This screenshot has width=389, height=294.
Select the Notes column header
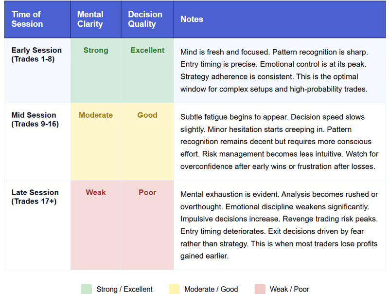click(x=192, y=19)
